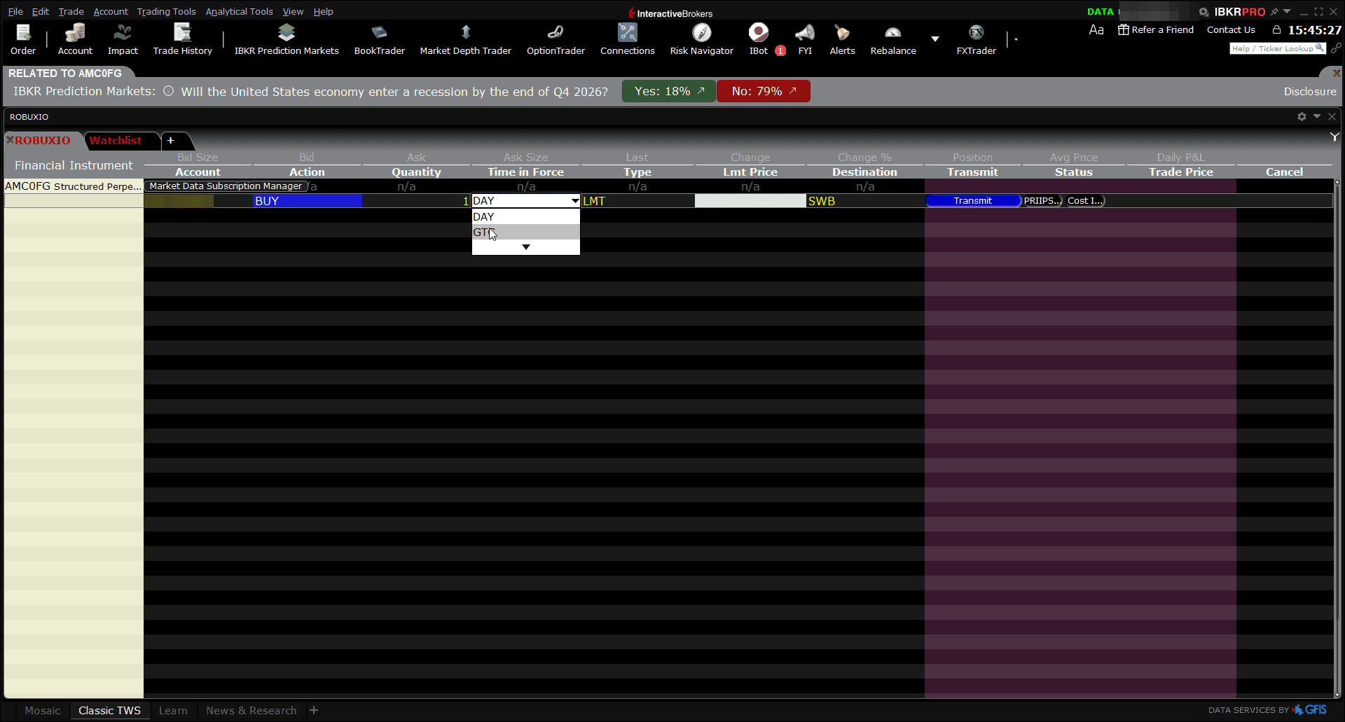1345x722 pixels.
Task: Expand the toolbar overflow arrow after Rebalance
Action: (934, 39)
